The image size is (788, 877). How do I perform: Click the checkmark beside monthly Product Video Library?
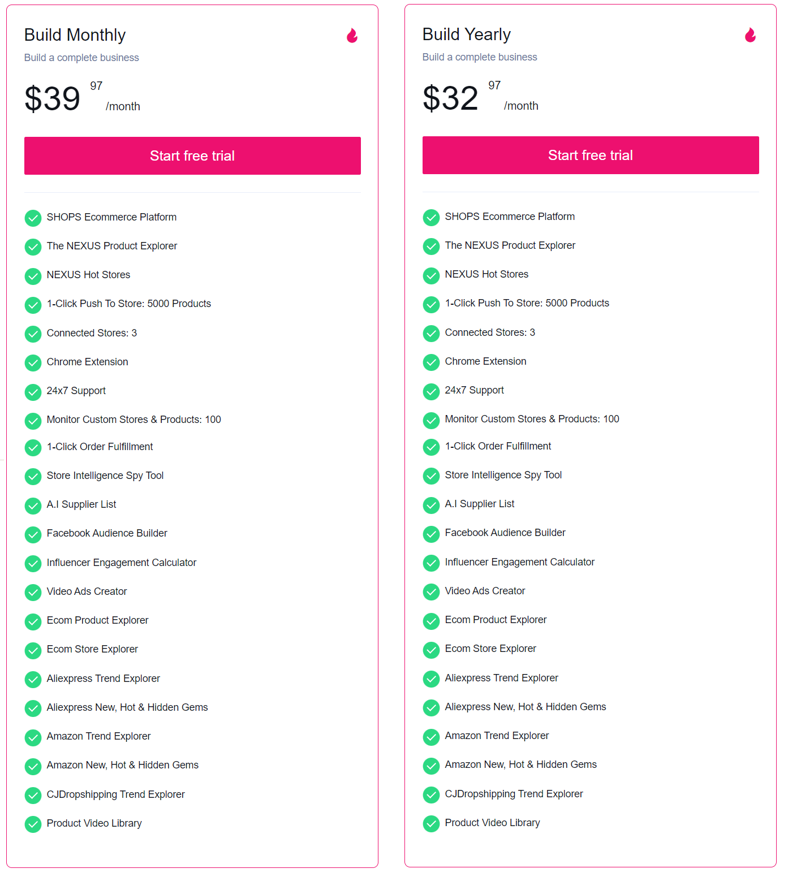[33, 824]
